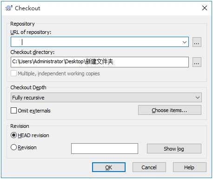Click the TortoiseSVN icon in the title bar
Screen dimensions: 213x179
[9, 8]
